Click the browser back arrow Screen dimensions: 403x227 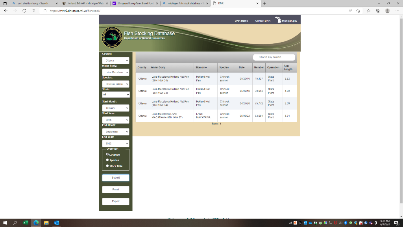(x=6, y=11)
